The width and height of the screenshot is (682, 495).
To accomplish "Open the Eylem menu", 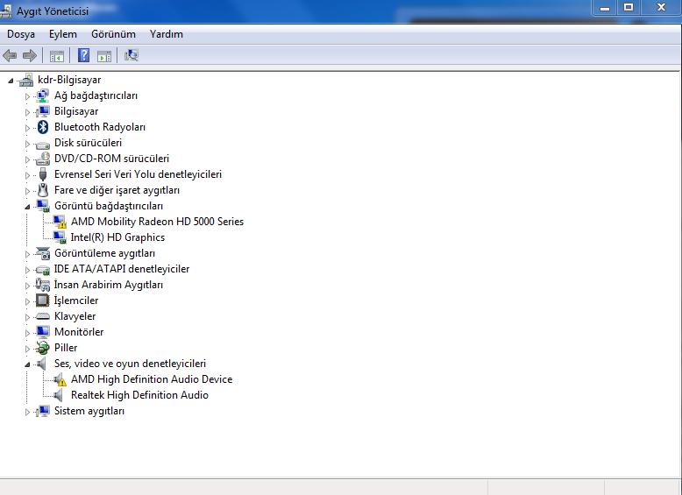I will (62, 34).
